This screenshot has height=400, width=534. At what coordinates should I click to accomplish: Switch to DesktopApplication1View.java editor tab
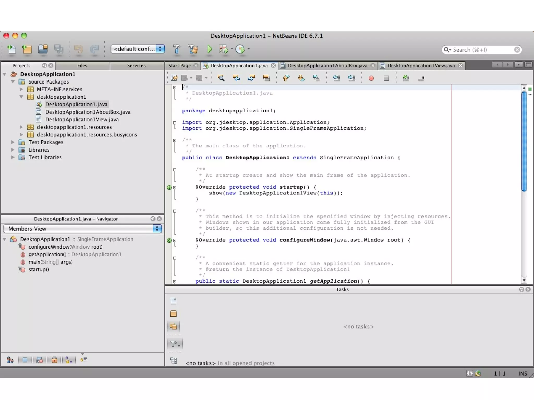[421, 66]
